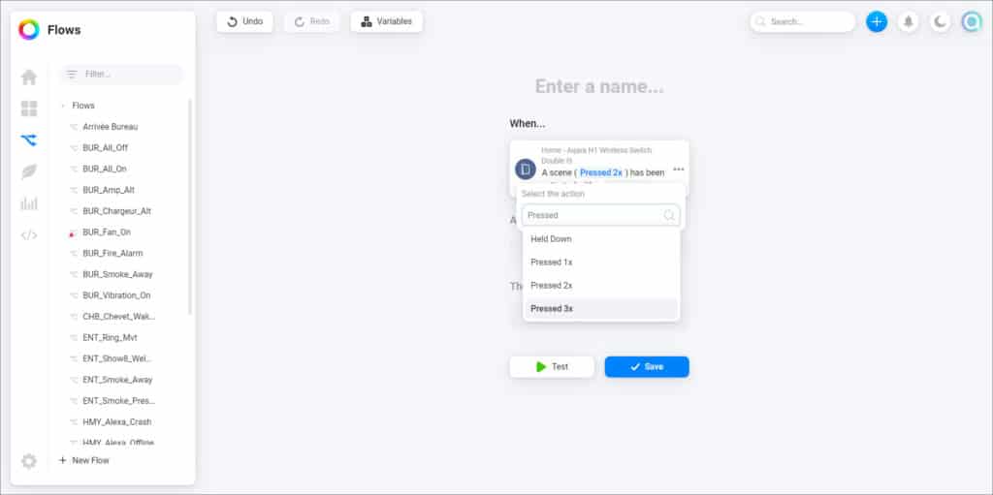Click the blue plus add button
The image size is (993, 495).
pos(877,21)
